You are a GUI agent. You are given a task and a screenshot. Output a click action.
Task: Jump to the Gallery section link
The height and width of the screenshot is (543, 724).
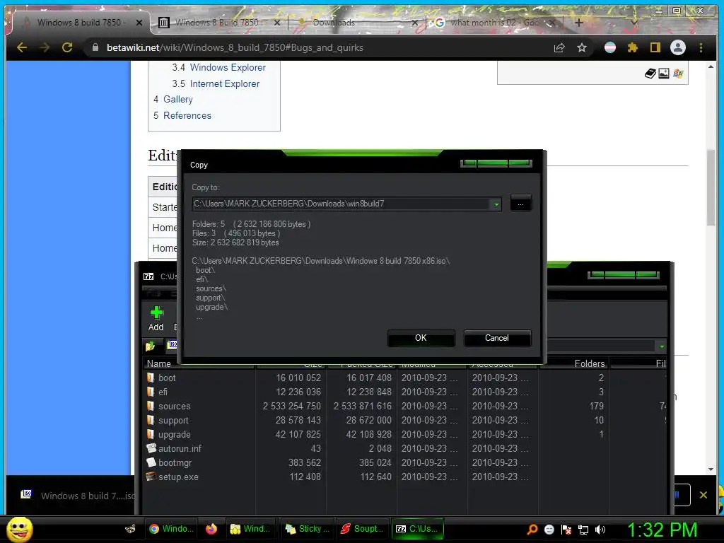point(177,99)
